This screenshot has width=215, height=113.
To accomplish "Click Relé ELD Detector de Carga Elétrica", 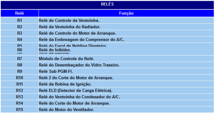I will 75,90.
